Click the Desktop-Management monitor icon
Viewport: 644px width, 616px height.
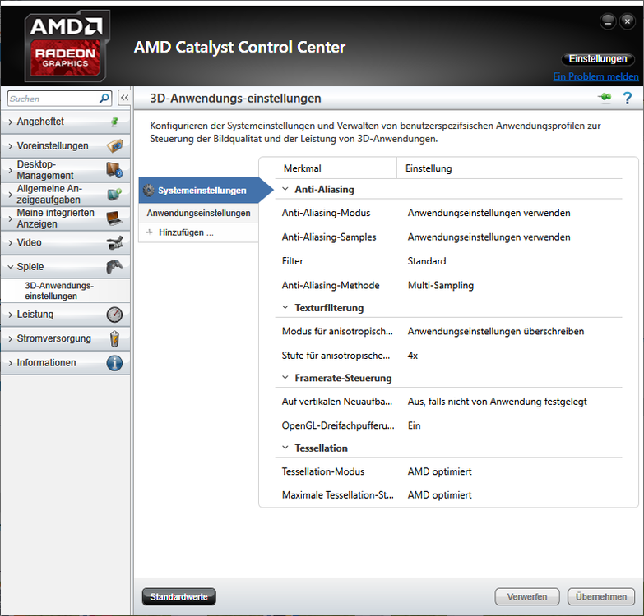click(114, 170)
